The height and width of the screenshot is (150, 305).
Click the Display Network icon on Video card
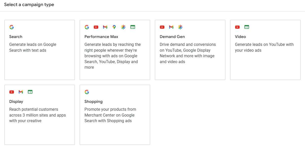pyautogui.click(x=246, y=27)
